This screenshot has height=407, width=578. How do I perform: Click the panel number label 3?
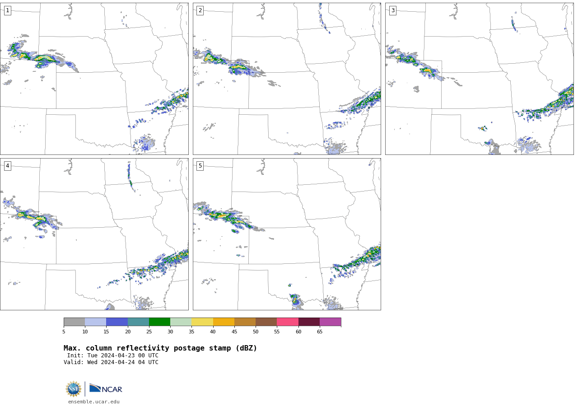coord(392,10)
